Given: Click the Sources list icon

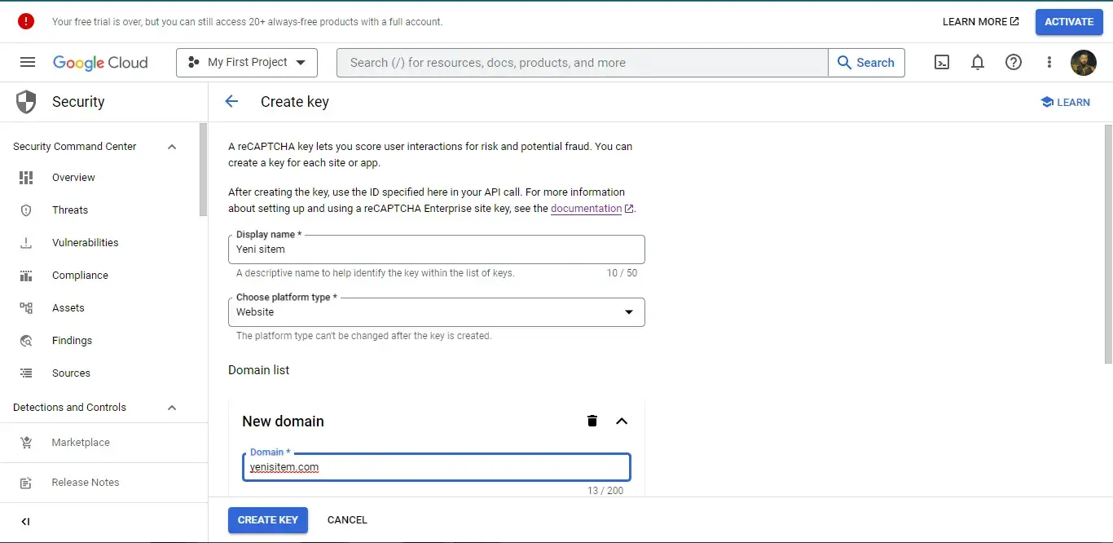Looking at the screenshot, I should pos(26,373).
